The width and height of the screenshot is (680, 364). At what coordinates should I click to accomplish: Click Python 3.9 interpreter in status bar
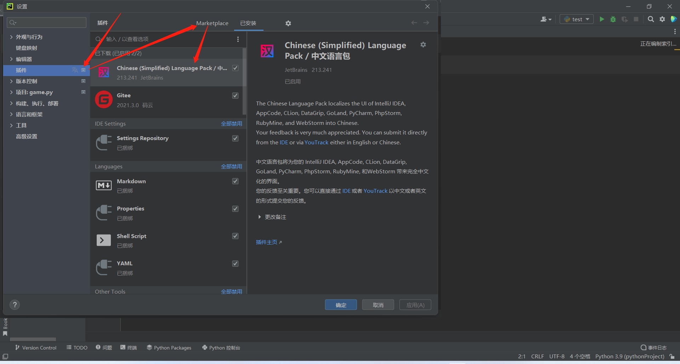630,357
